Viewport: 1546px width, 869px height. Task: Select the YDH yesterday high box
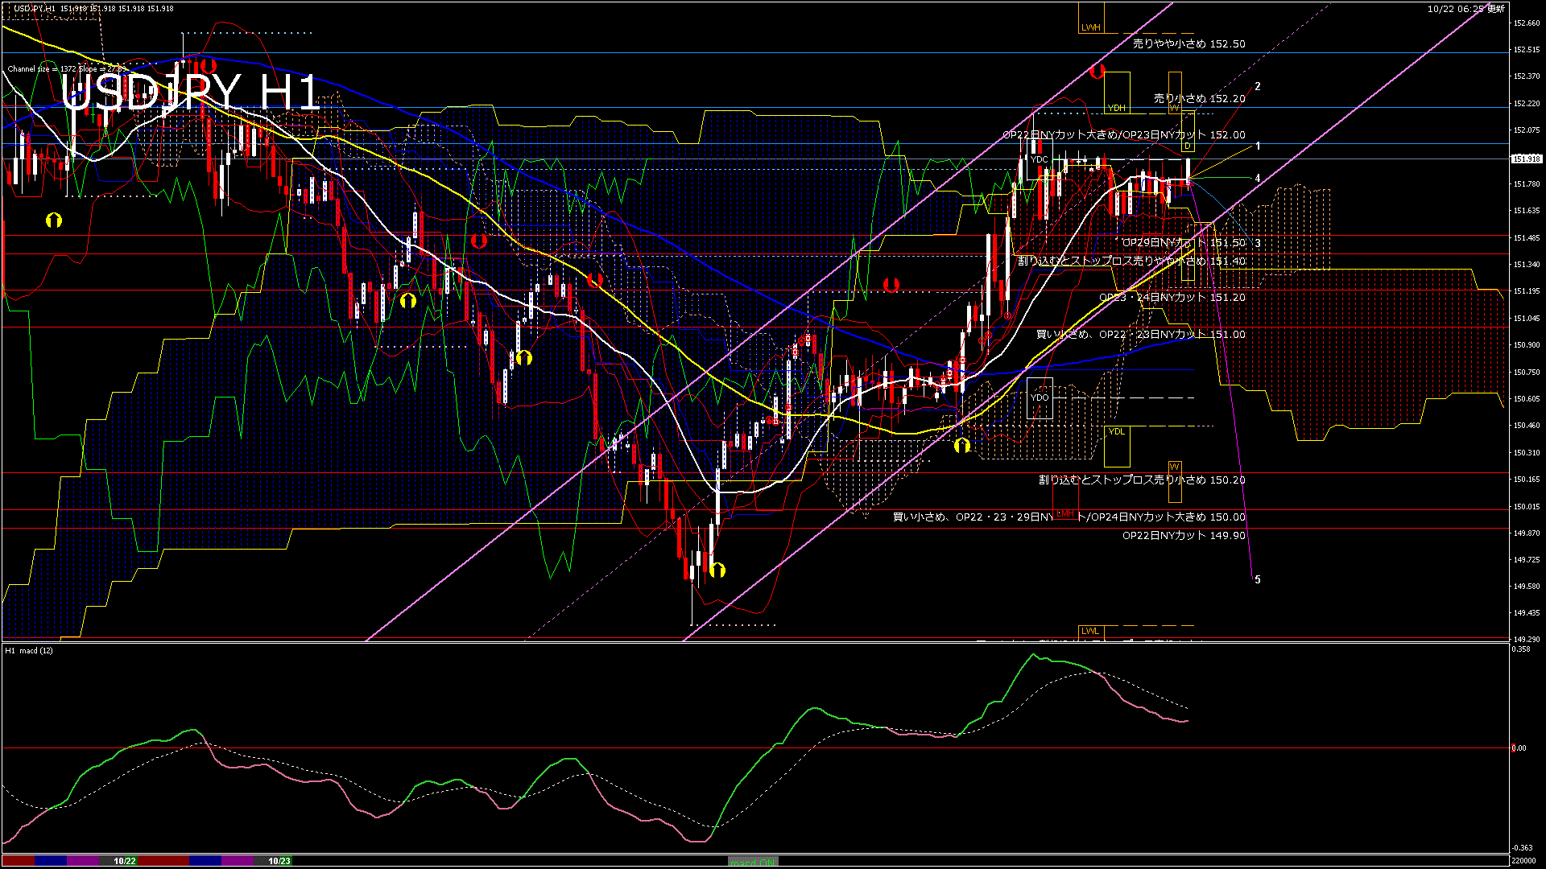1117,93
